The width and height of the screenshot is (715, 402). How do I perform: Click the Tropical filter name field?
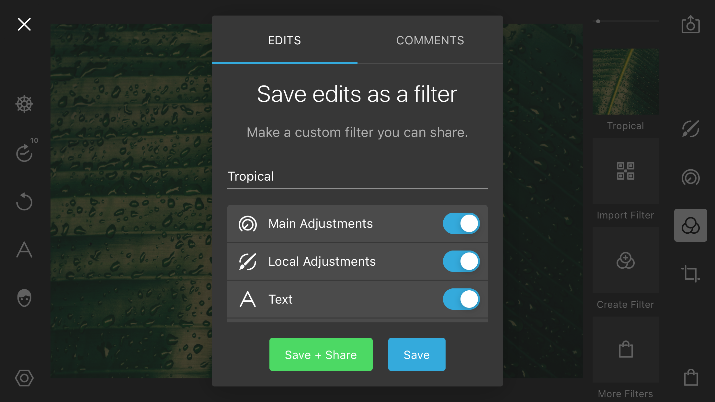click(x=357, y=177)
